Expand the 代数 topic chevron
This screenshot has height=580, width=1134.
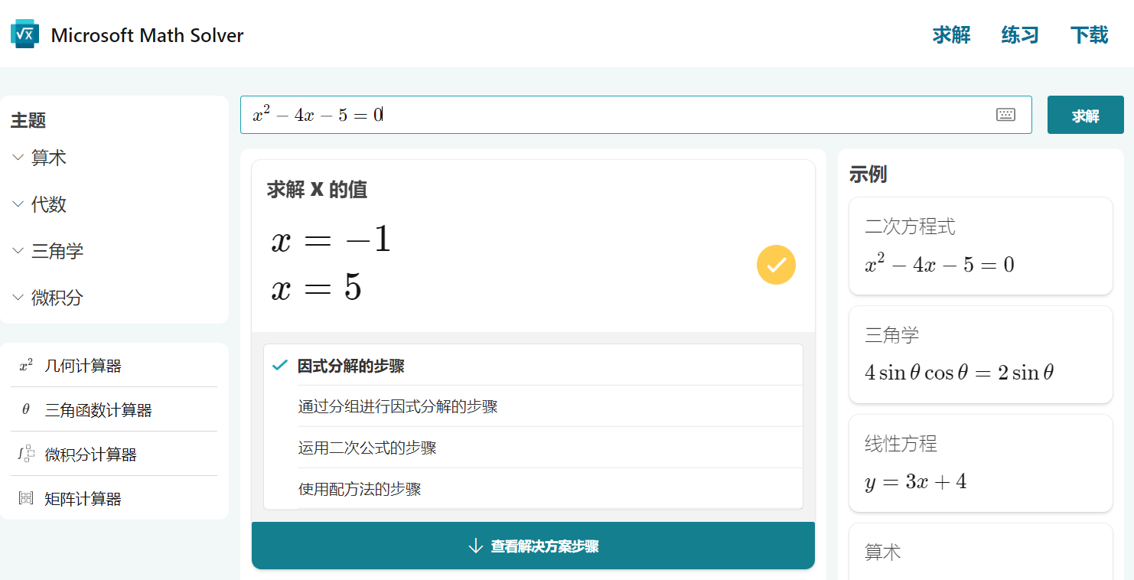[x=18, y=204]
